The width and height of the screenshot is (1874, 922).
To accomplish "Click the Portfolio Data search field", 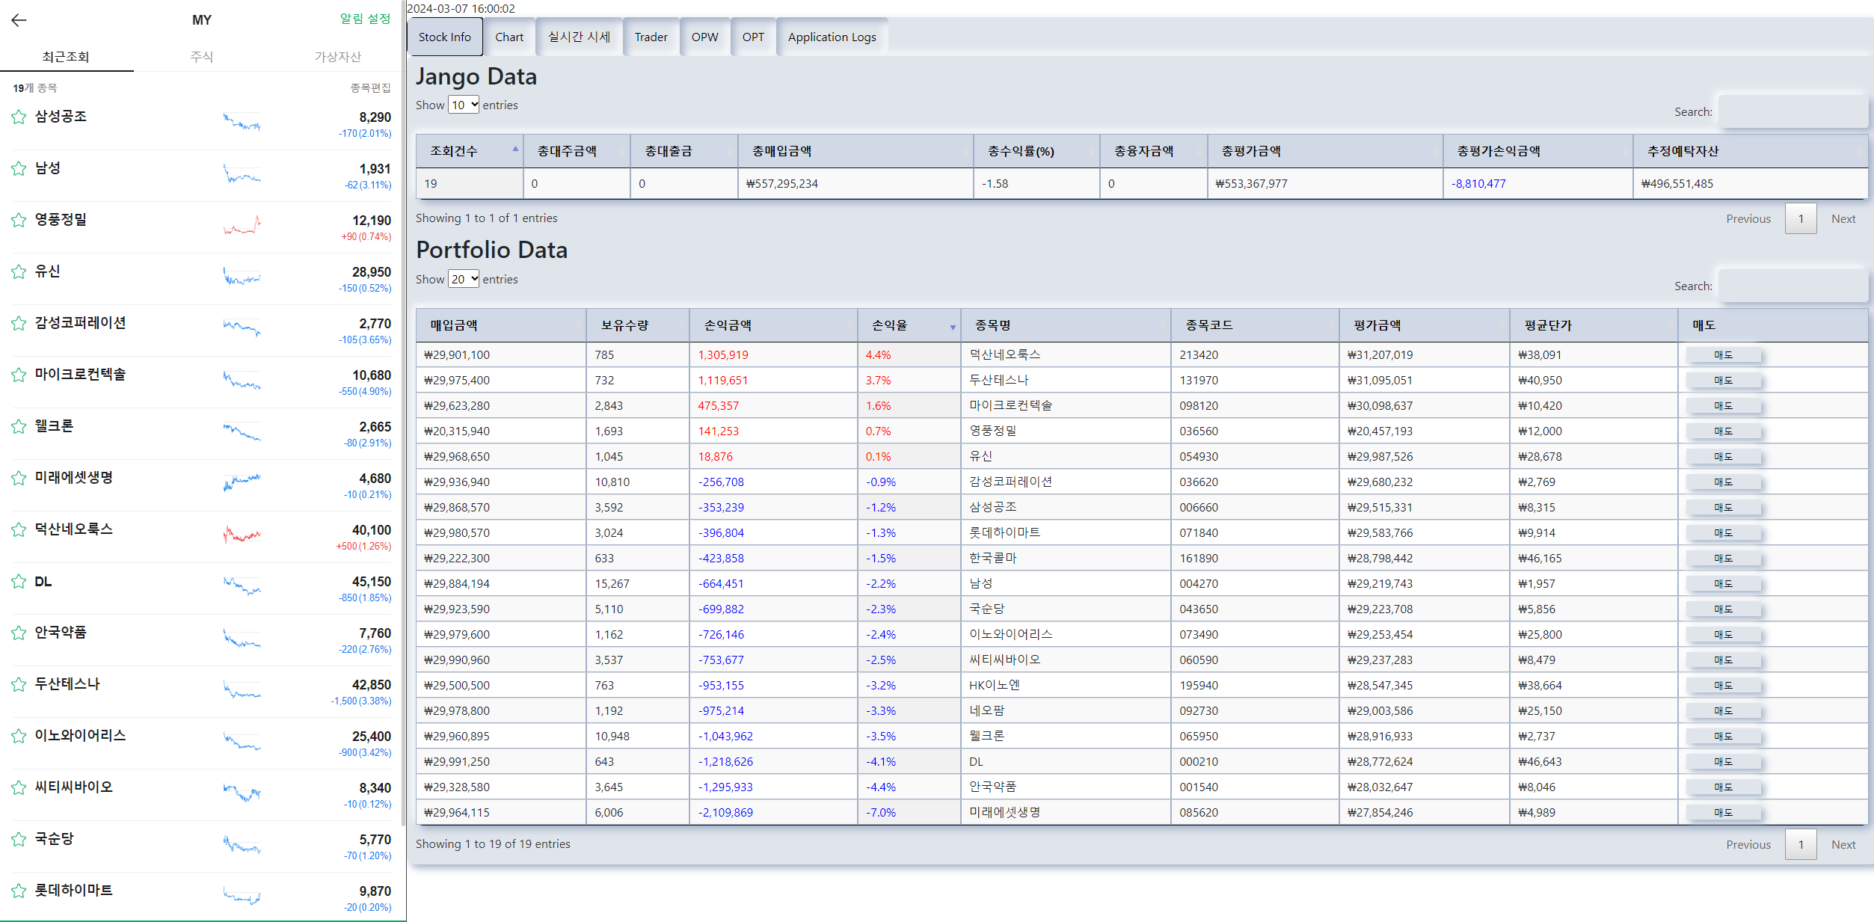I will coord(1792,286).
